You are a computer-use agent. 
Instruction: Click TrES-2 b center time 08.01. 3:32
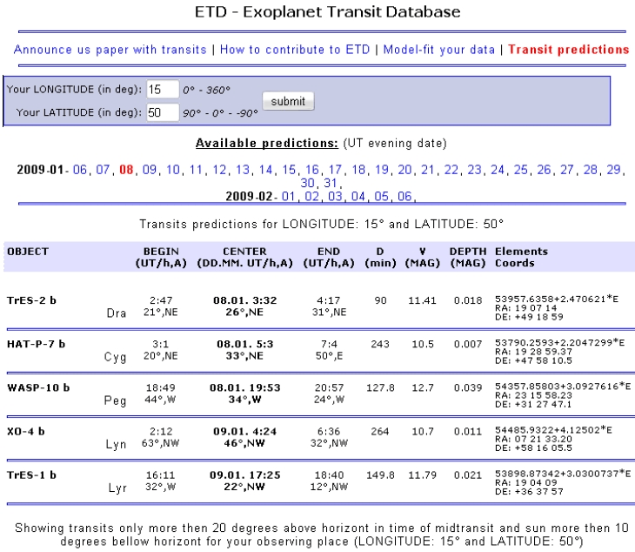pyautogui.click(x=245, y=300)
